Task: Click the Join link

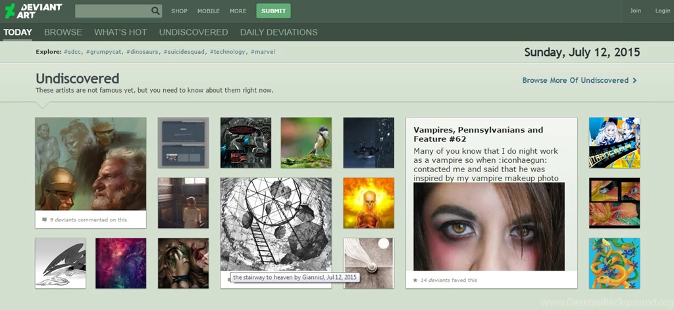Action: click(x=635, y=11)
